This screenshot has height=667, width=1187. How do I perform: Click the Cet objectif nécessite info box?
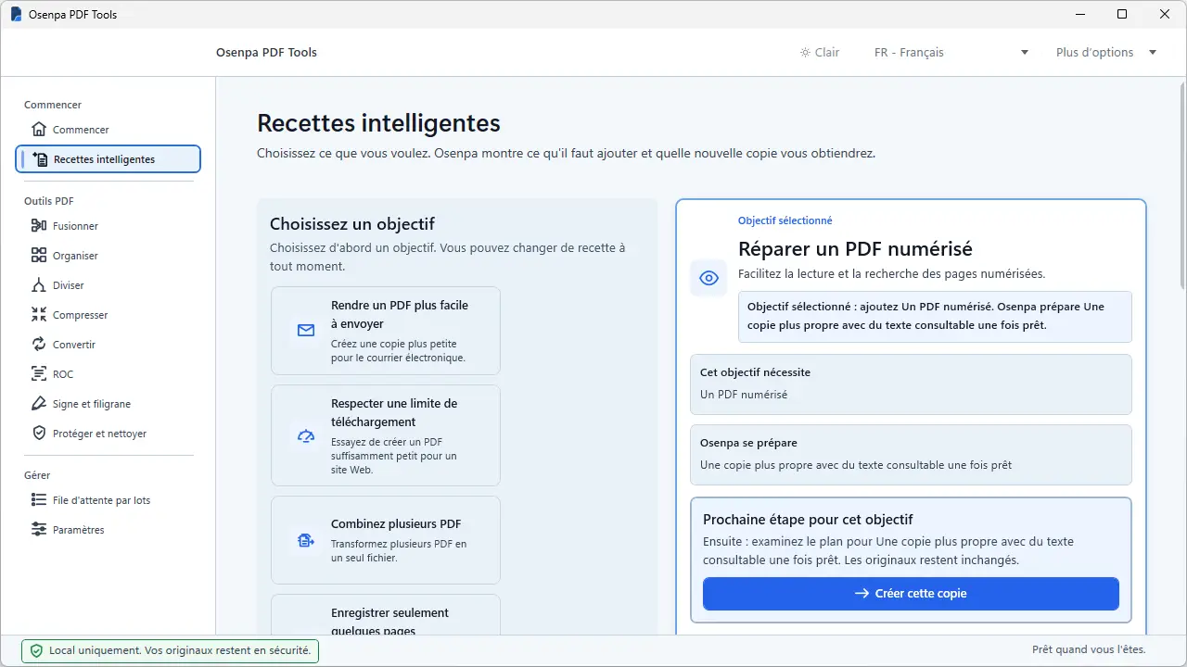pyautogui.click(x=911, y=384)
